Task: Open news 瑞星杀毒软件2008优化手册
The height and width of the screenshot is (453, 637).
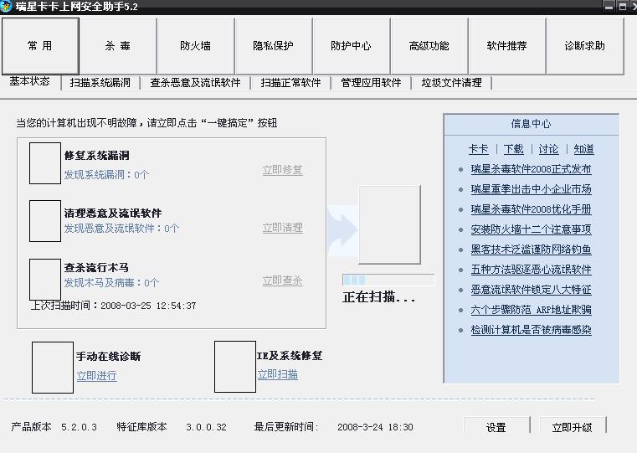Action: click(x=531, y=209)
